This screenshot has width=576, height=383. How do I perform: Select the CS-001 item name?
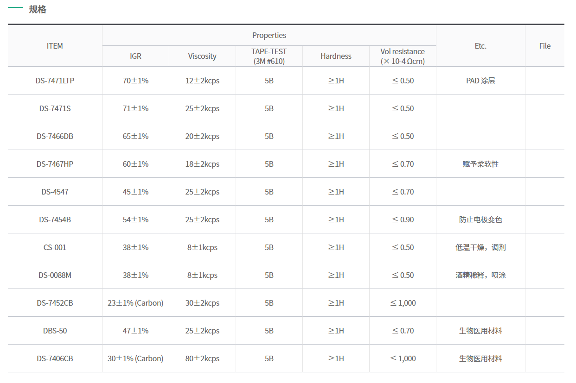coord(55,247)
